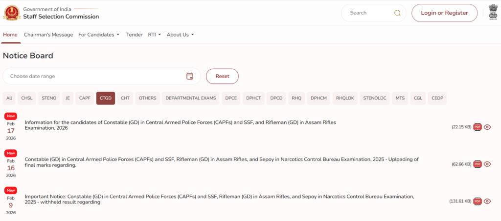The height and width of the screenshot is (221, 501).
Task: Open notice 'Information for the candidates of Constable (GD)'
Action: [x=180, y=125]
